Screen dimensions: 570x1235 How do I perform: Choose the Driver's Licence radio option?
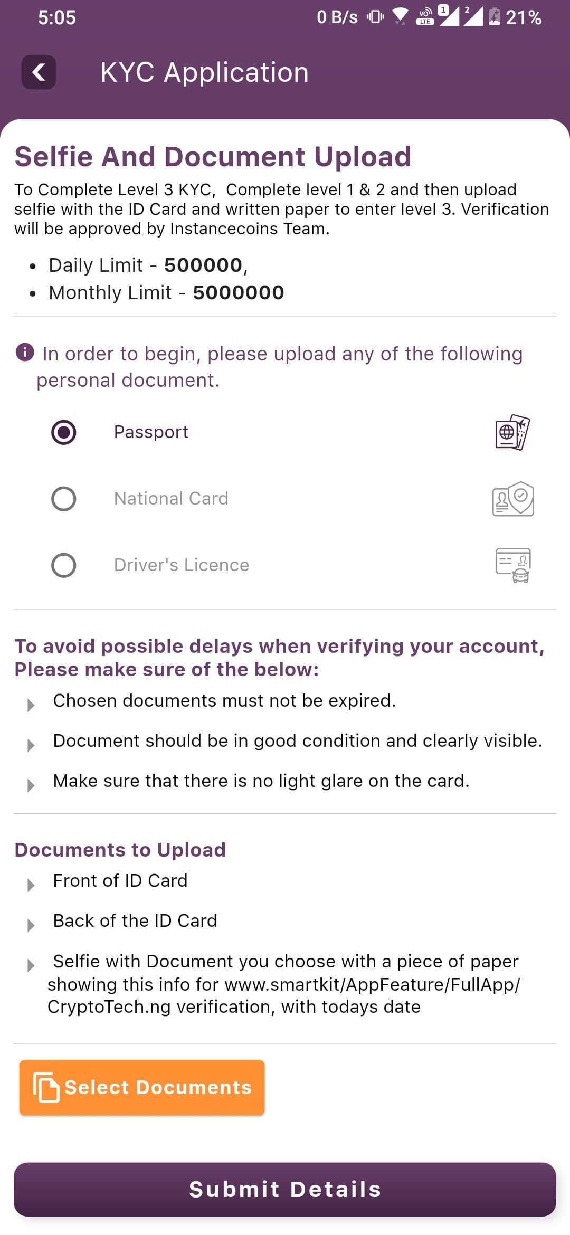tap(64, 565)
